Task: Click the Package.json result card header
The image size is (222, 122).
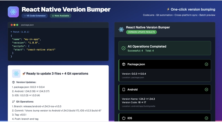Action: pos(165,64)
